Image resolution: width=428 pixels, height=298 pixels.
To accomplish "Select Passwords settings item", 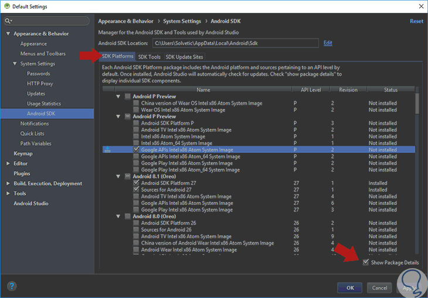I will coord(38,73).
